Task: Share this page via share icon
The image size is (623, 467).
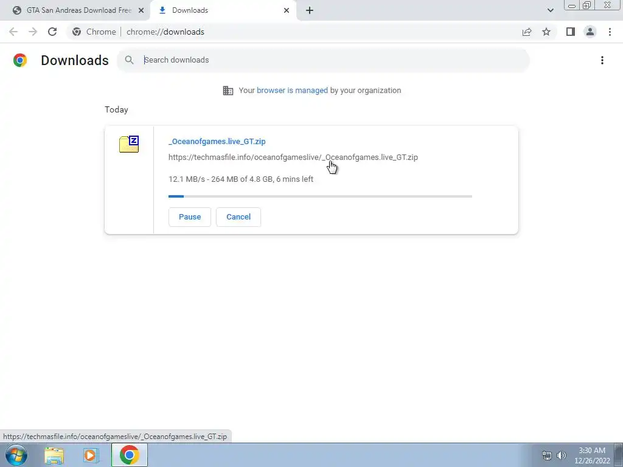Action: 527,32
